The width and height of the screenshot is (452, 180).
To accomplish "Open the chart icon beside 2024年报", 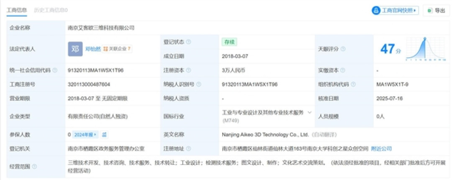I will tap(104, 135).
